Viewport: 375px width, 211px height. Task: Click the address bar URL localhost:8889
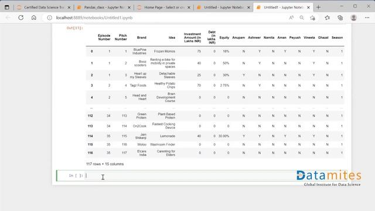pyautogui.click(x=94, y=18)
